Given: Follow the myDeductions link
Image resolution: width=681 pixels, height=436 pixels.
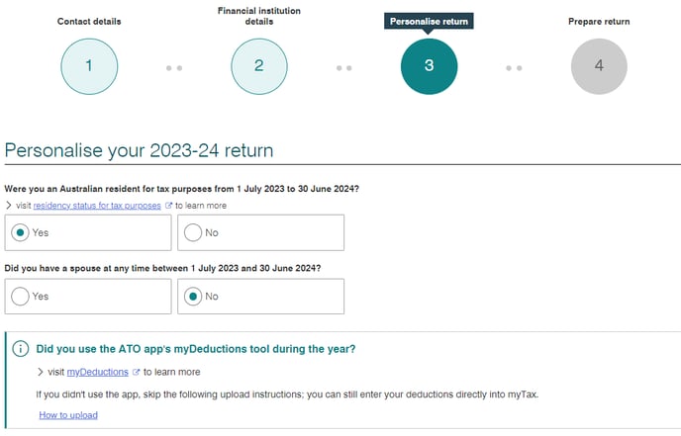Looking at the screenshot, I should [x=98, y=372].
